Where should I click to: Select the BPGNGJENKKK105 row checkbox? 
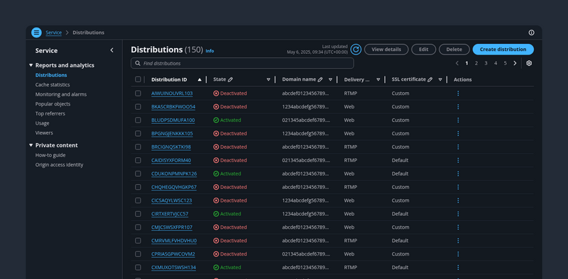coord(138,133)
